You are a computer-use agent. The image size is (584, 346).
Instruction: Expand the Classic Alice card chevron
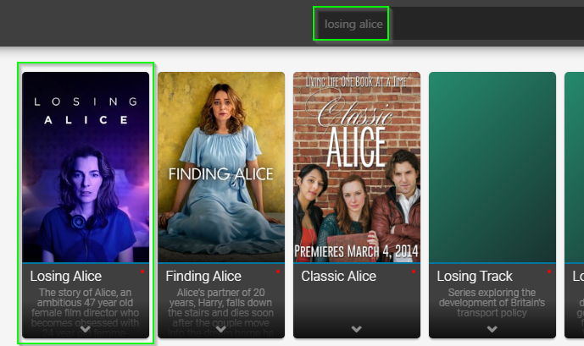[x=357, y=329]
